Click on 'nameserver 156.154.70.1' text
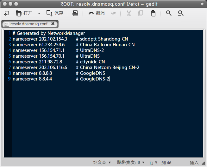The width and height of the screenshot is (207, 167). [x=38, y=56]
